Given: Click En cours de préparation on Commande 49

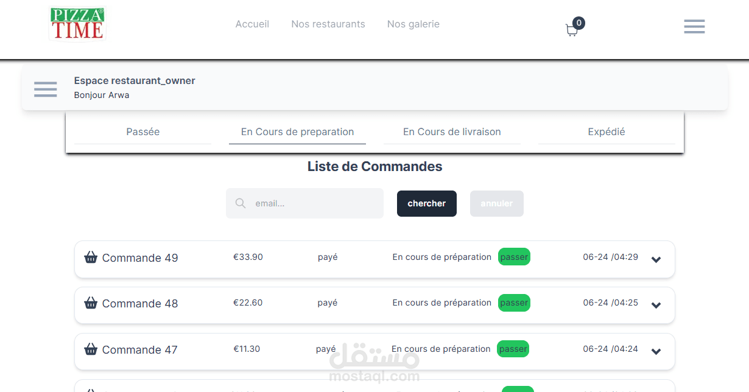Looking at the screenshot, I should pos(442,257).
